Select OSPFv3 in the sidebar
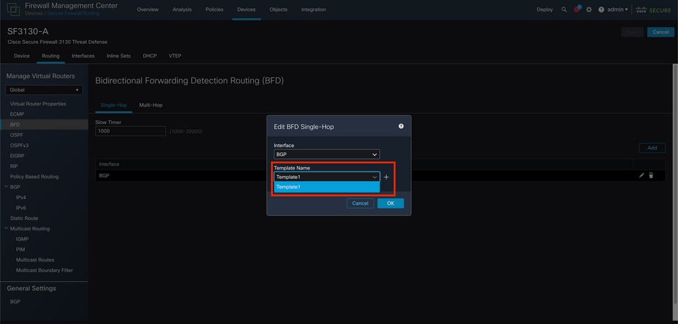The width and height of the screenshot is (678, 324). (19, 145)
